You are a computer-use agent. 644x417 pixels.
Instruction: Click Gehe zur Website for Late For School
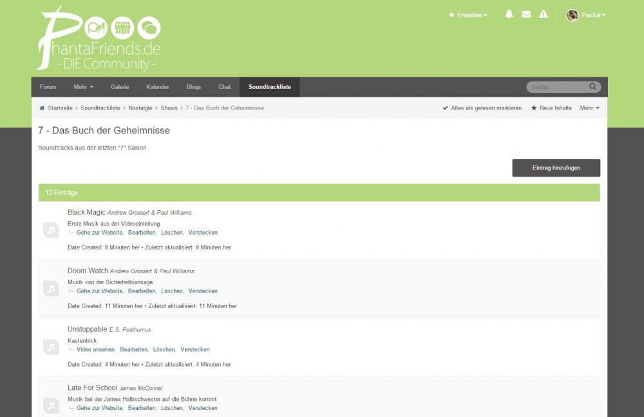(99, 408)
